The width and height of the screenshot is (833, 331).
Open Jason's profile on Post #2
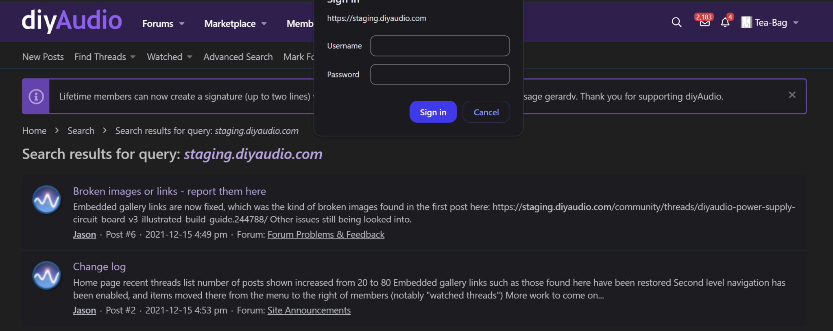tap(85, 310)
